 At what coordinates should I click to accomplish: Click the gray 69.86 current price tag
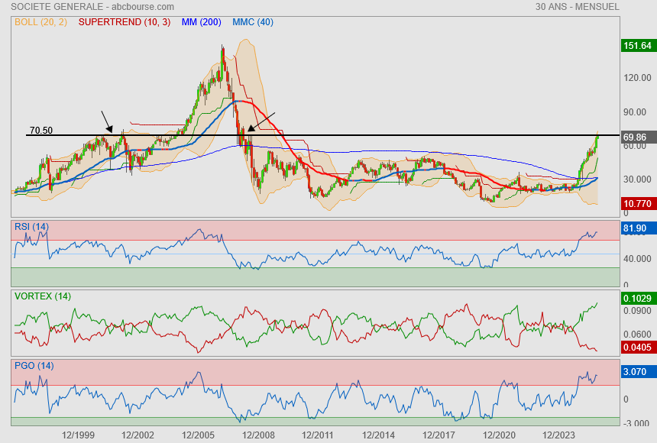tap(636, 137)
